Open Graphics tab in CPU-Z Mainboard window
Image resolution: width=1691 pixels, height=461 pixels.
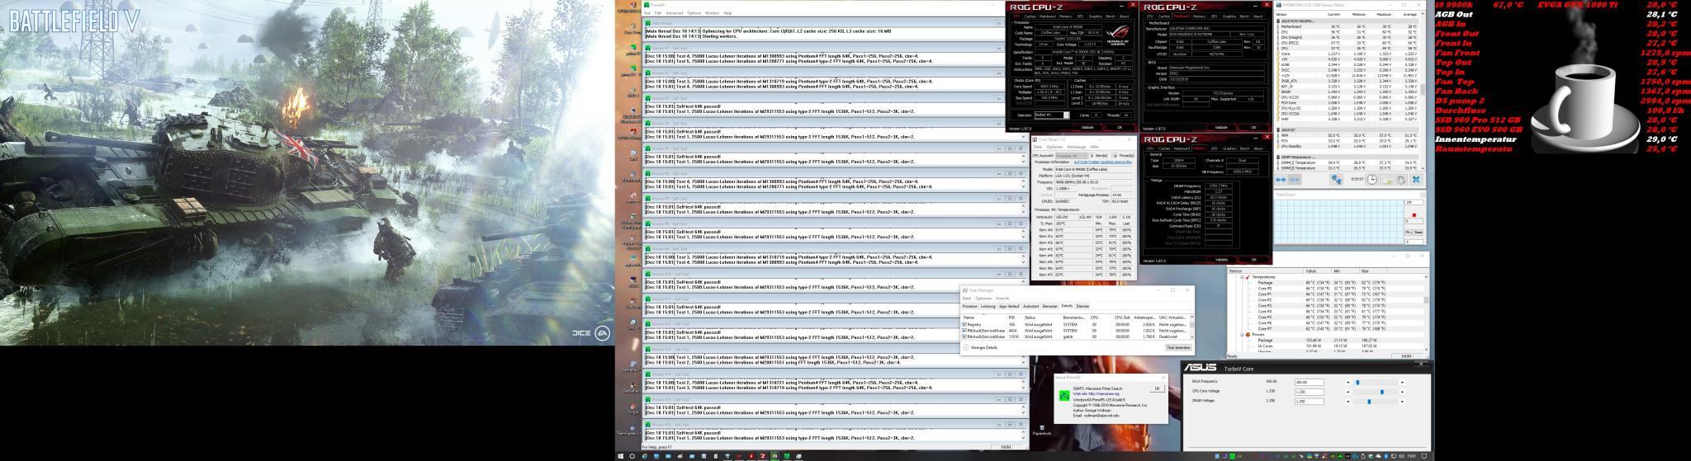point(1229,16)
